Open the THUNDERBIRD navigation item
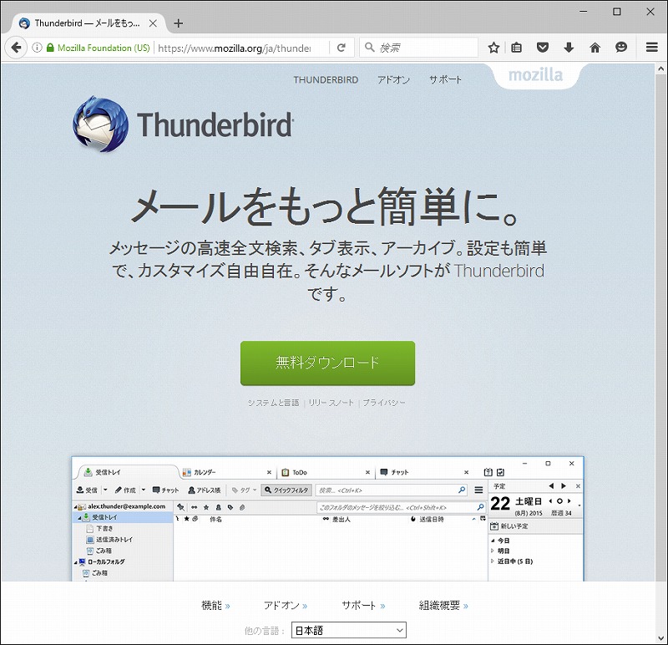Screen dimensions: 668x645 click(326, 79)
